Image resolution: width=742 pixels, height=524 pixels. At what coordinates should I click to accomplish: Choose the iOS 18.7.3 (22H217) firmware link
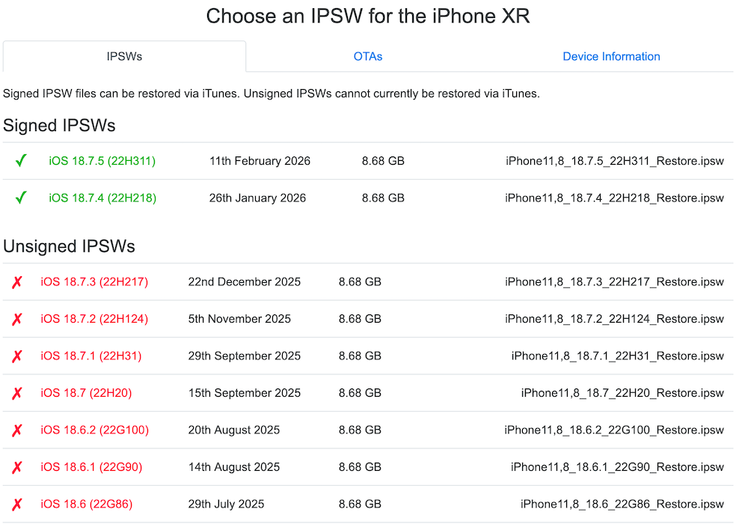94,282
